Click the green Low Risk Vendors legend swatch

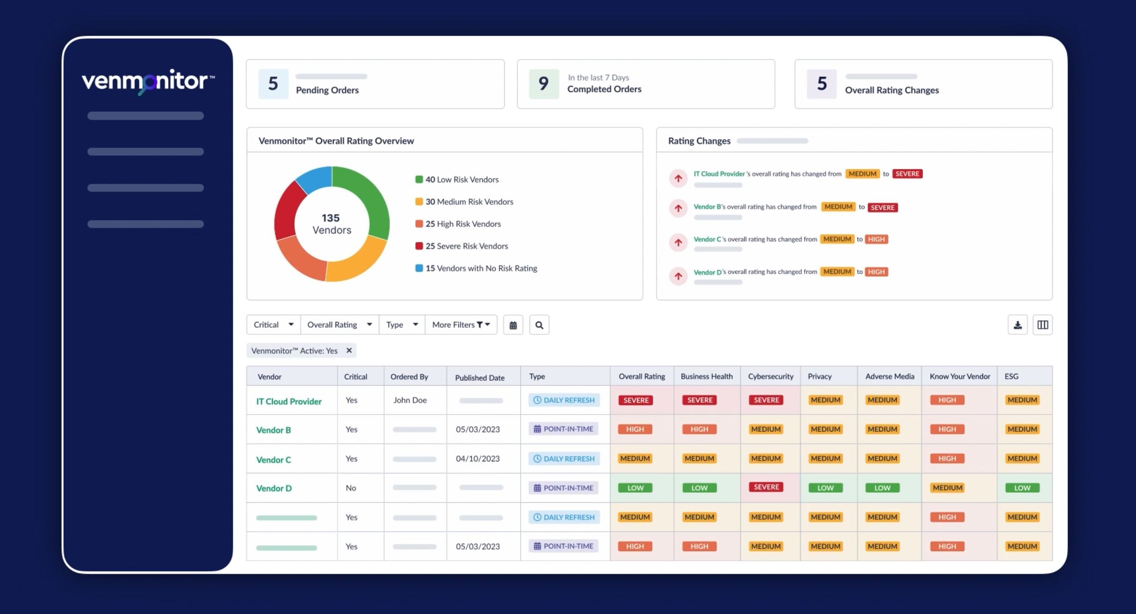(419, 179)
